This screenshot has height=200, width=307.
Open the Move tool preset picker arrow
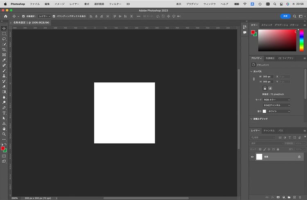[x=18, y=16]
